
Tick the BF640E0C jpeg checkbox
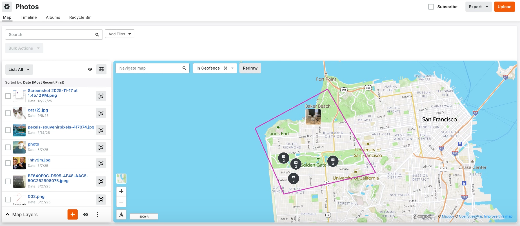coord(8,181)
